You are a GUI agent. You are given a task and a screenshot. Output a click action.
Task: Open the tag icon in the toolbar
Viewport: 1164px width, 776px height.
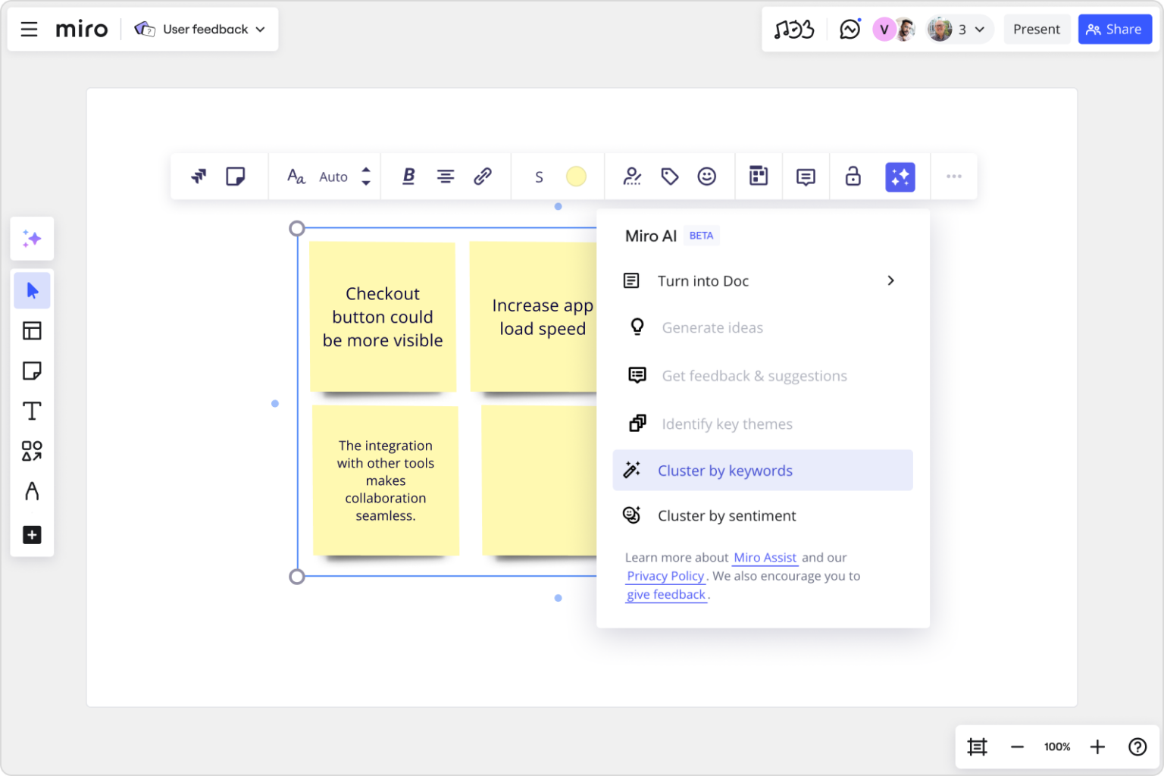point(670,176)
